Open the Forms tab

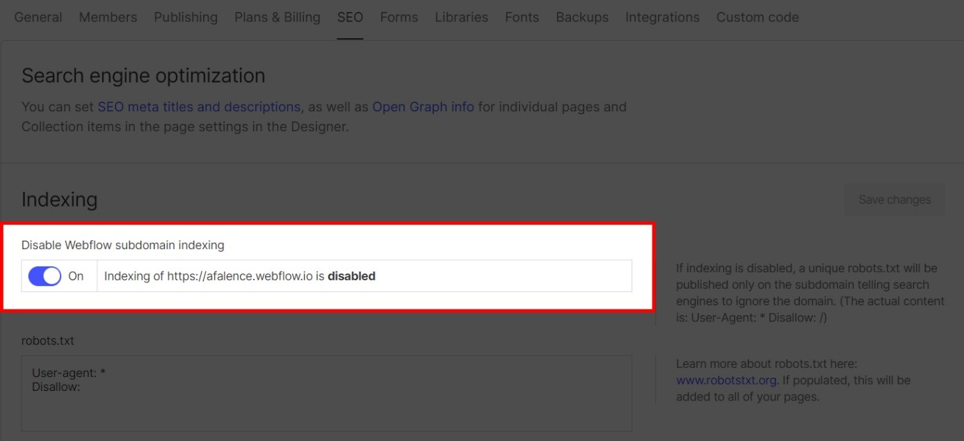399,17
